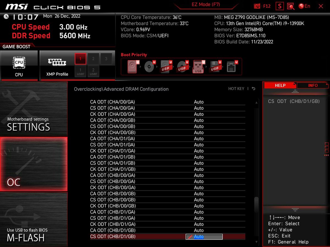
Task: Select the CA ODT (CHB/D0/GB) row
Action: click(x=168, y=194)
